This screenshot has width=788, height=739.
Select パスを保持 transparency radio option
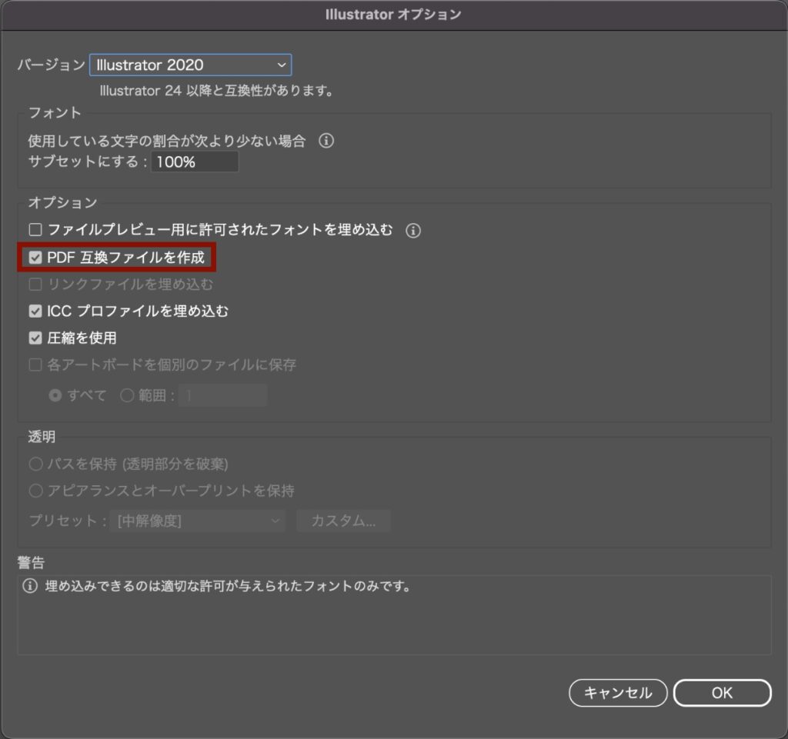[35, 464]
